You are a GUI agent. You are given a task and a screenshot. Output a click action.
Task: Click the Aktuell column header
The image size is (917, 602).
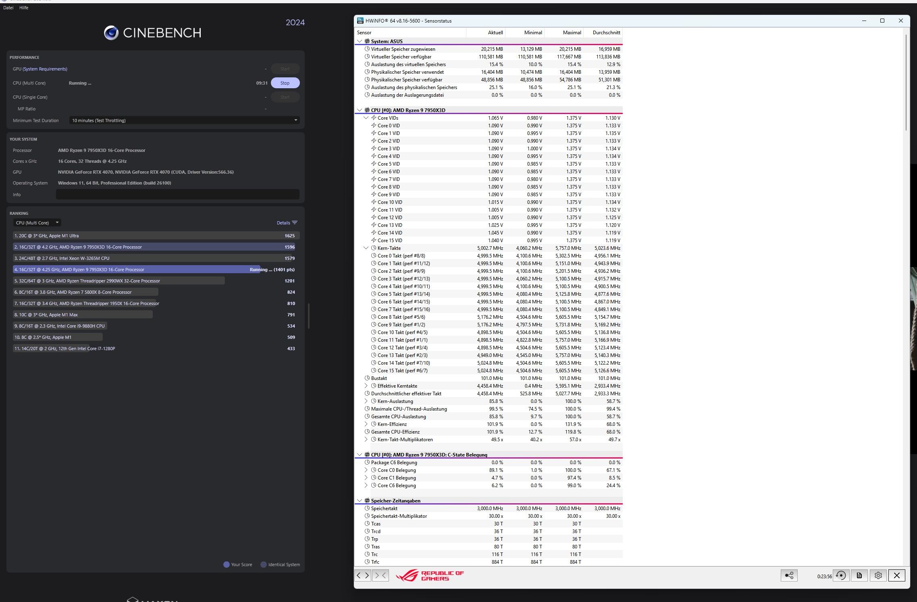click(486, 33)
